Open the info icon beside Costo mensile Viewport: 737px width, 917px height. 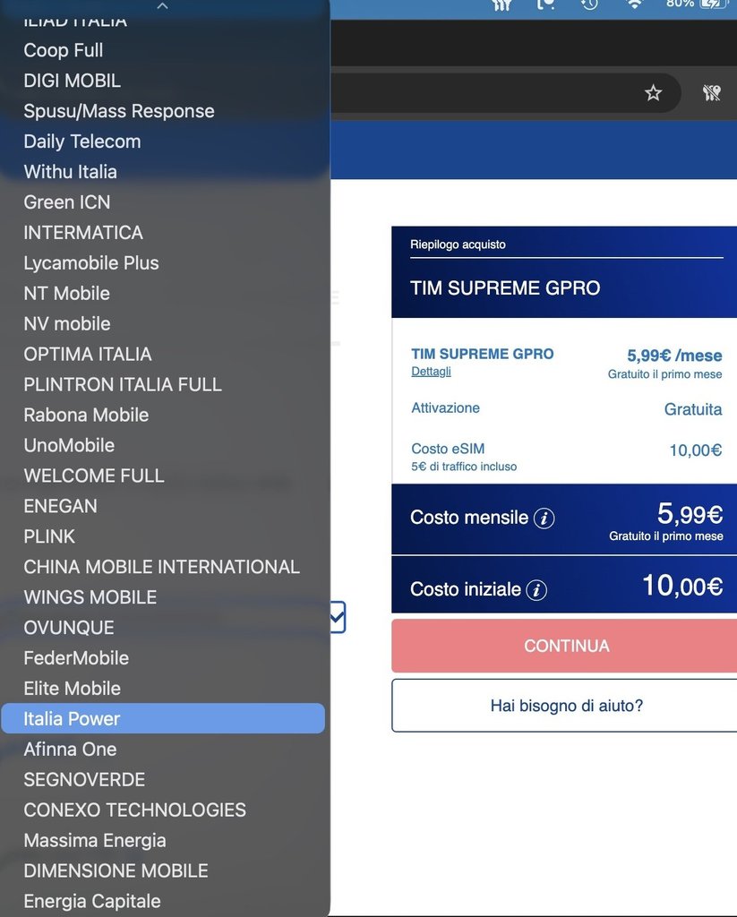pyautogui.click(x=544, y=518)
